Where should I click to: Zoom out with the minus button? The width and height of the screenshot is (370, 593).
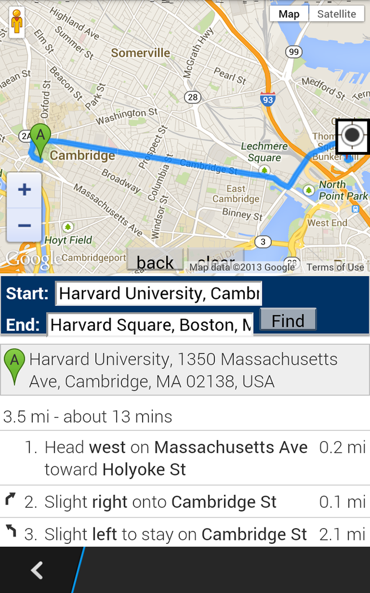point(24,225)
